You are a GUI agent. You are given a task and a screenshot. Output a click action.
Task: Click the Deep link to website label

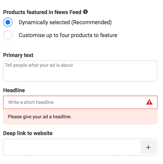(x=28, y=133)
